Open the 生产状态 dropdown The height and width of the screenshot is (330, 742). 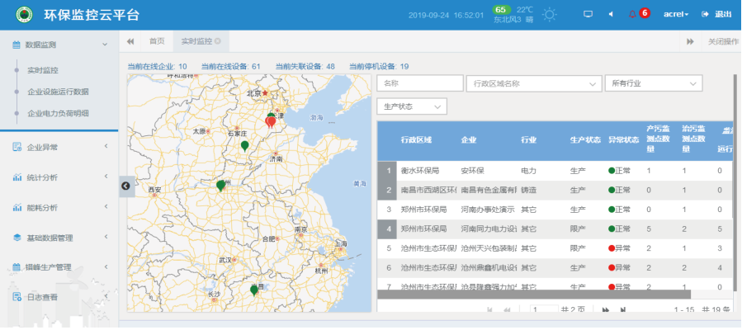(411, 106)
